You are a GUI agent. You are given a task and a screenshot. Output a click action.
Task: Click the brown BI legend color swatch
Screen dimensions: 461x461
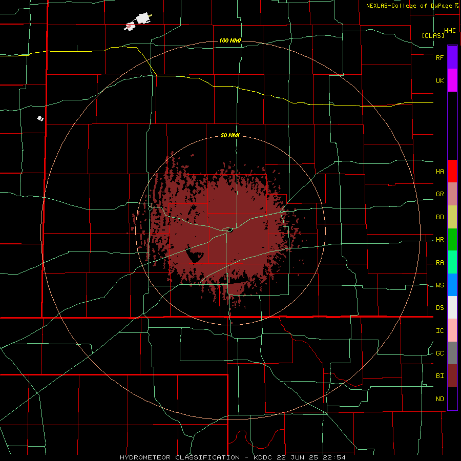(x=452, y=376)
